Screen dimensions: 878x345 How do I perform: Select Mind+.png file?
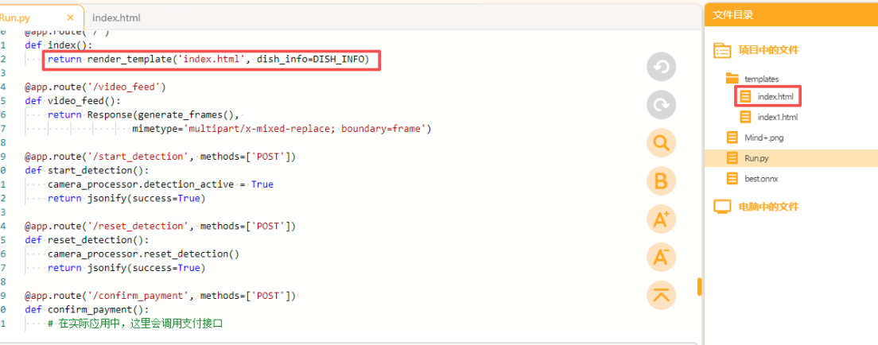(764, 138)
